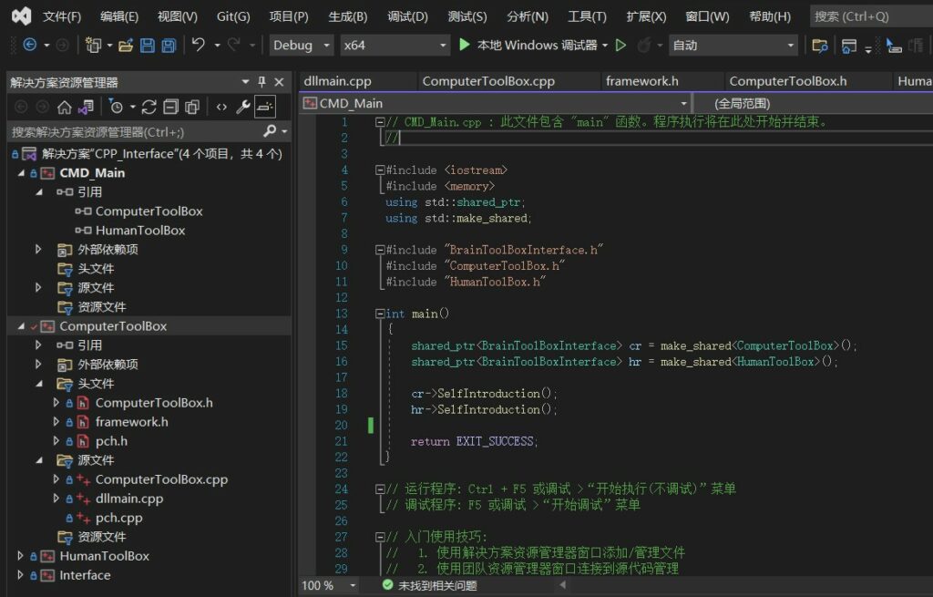
Task: Click the Find in Files icon
Action: [x=819, y=46]
